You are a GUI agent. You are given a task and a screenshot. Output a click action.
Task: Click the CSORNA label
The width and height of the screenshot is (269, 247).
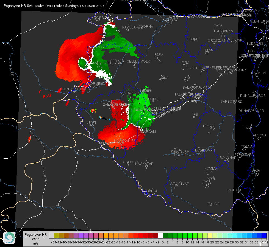[146, 27]
